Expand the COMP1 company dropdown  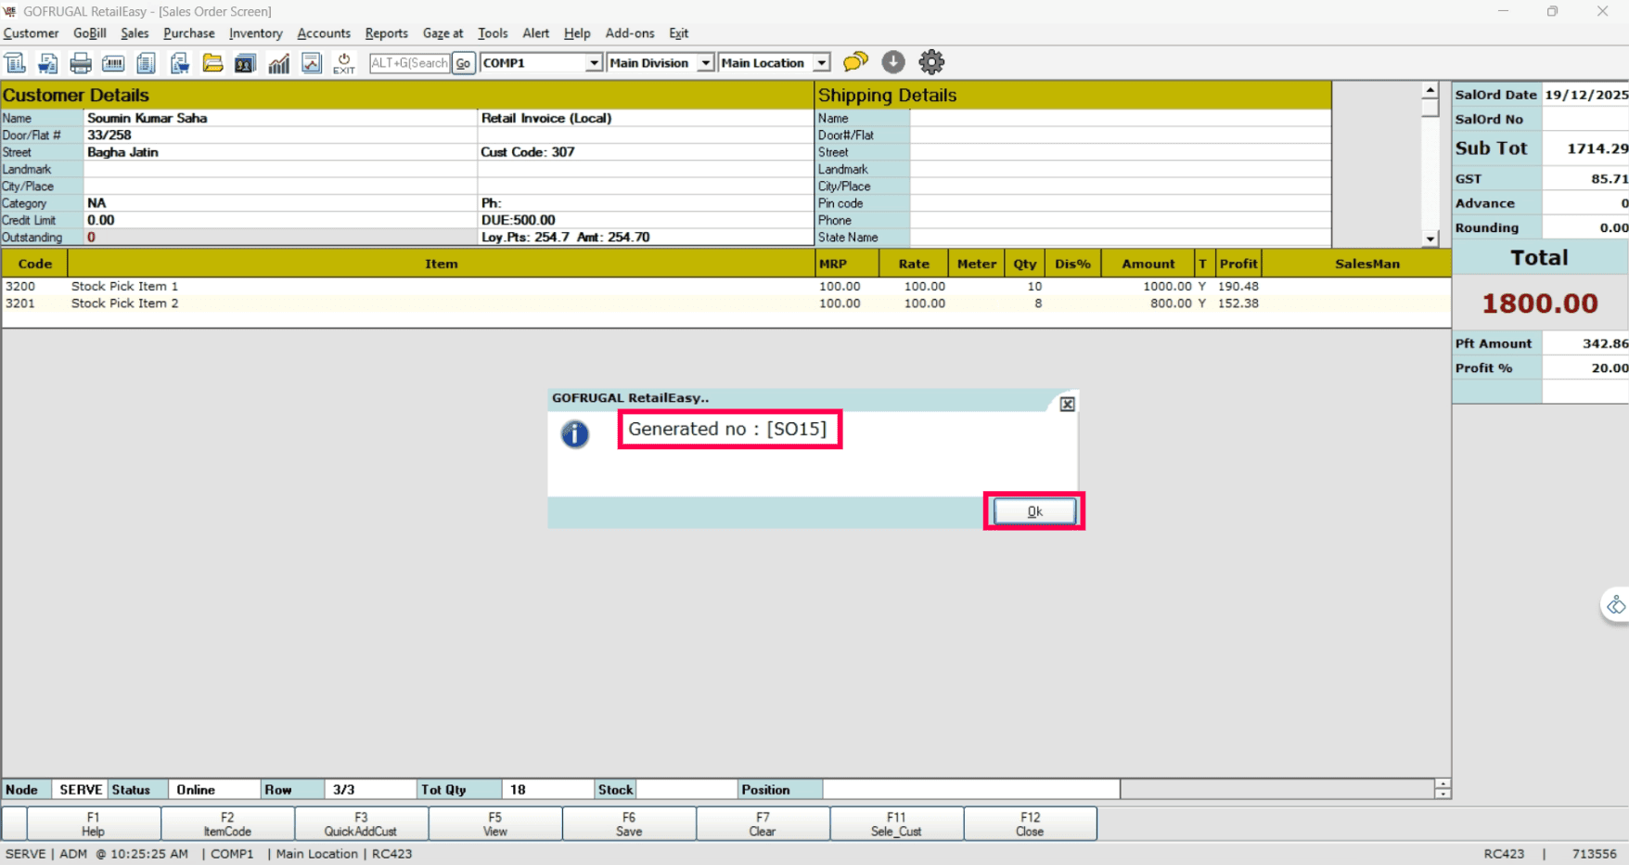tap(594, 63)
